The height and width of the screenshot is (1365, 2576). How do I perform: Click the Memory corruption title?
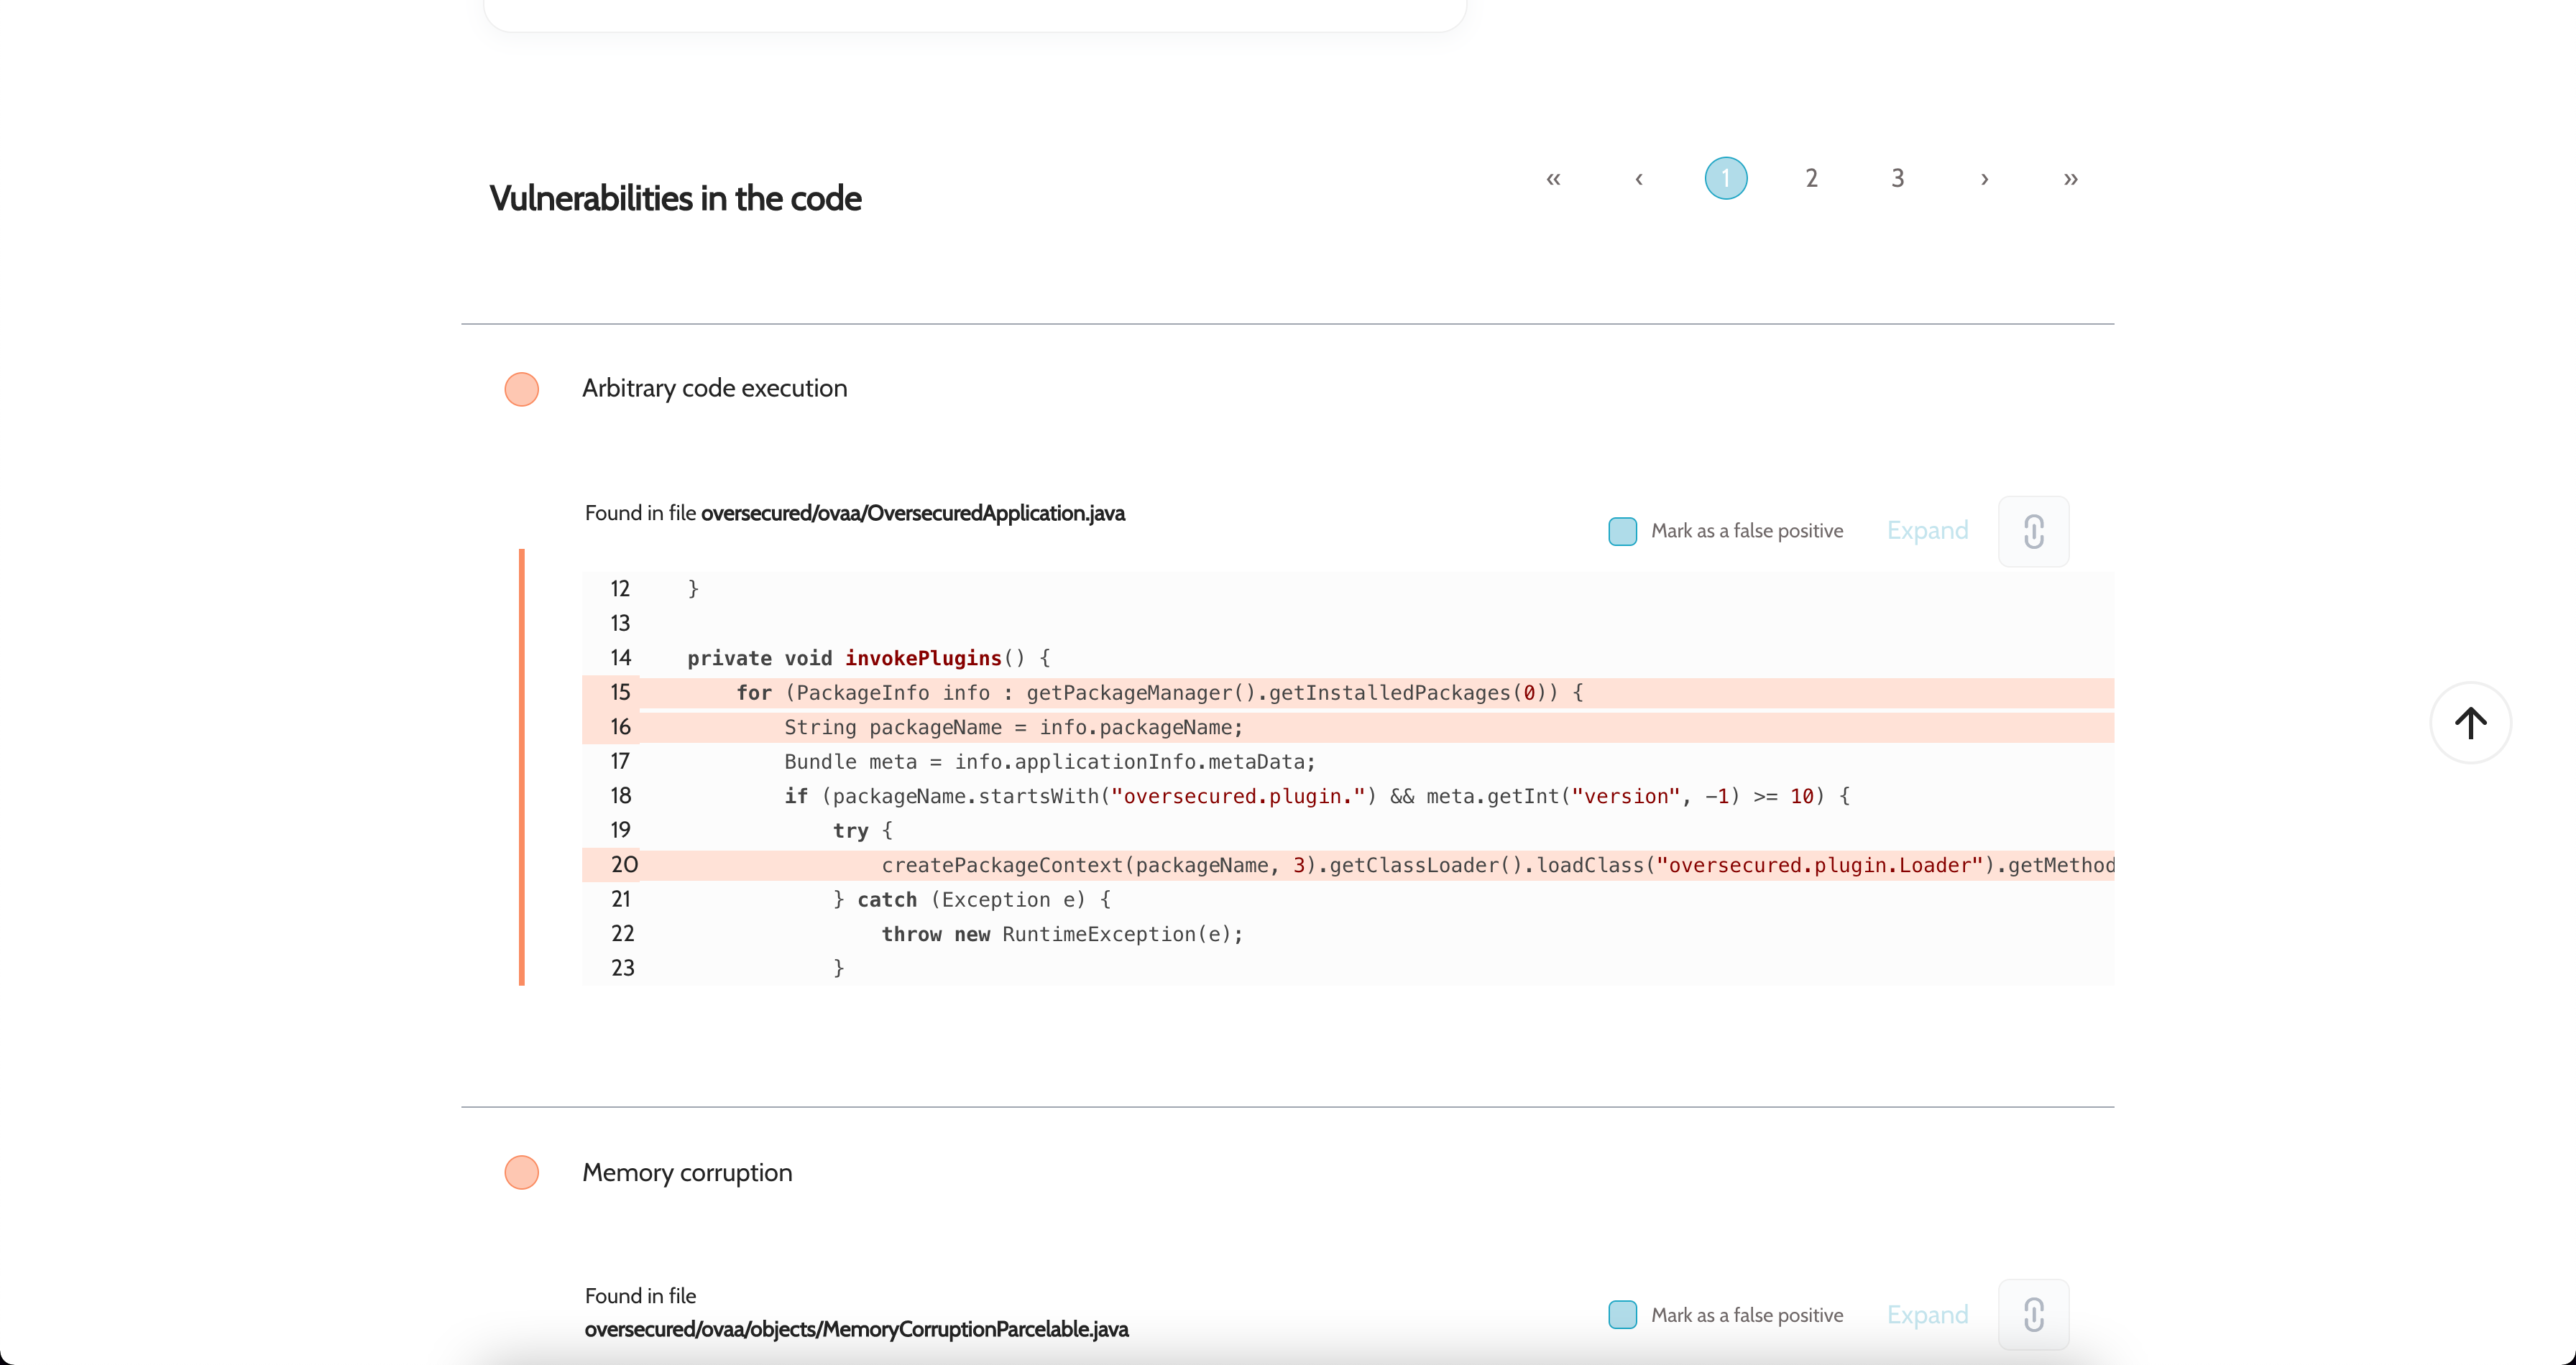(687, 1172)
